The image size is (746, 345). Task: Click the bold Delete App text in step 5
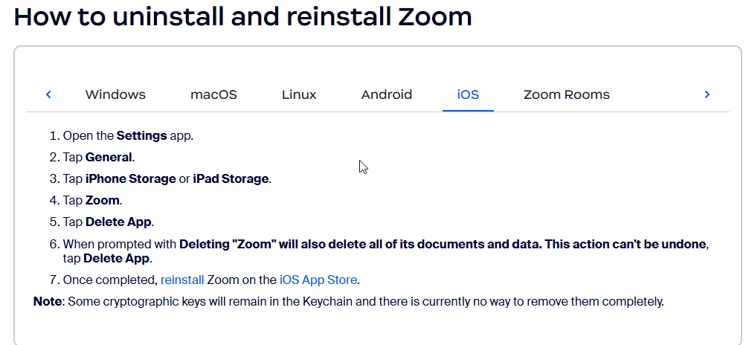click(118, 222)
